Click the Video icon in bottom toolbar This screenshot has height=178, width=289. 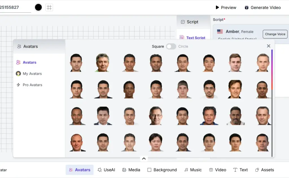217,170
